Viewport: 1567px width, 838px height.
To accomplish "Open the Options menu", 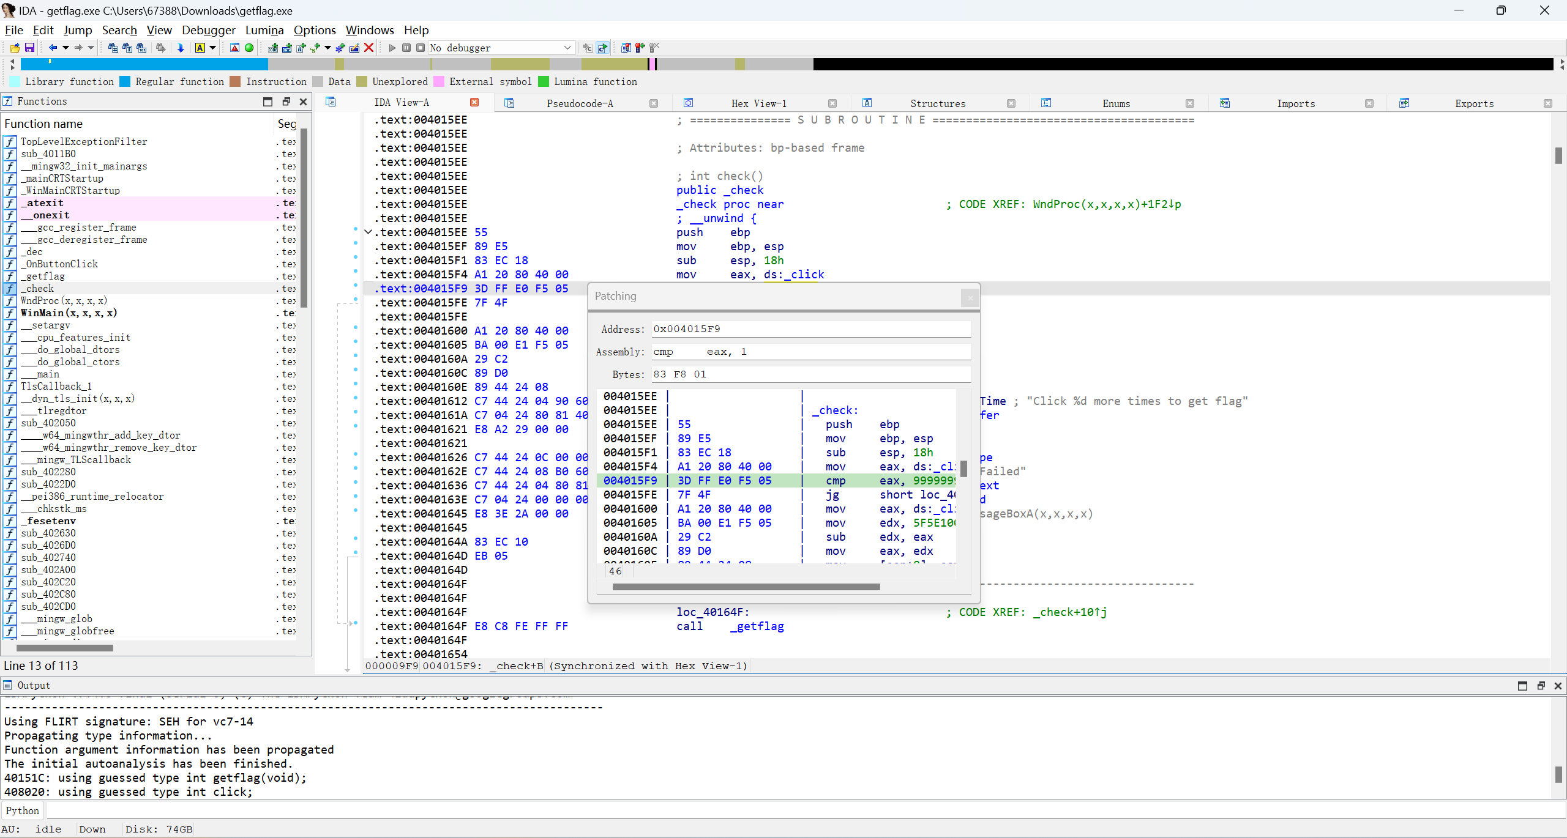I will click(x=315, y=30).
